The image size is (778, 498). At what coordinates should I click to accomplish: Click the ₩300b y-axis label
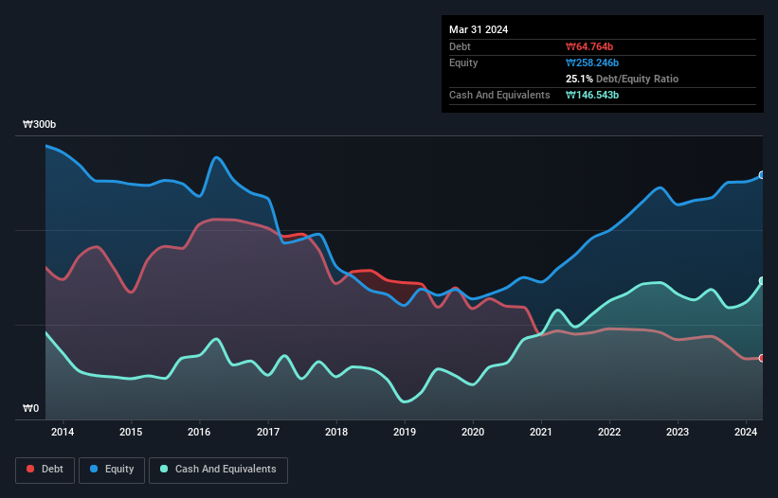pos(39,124)
